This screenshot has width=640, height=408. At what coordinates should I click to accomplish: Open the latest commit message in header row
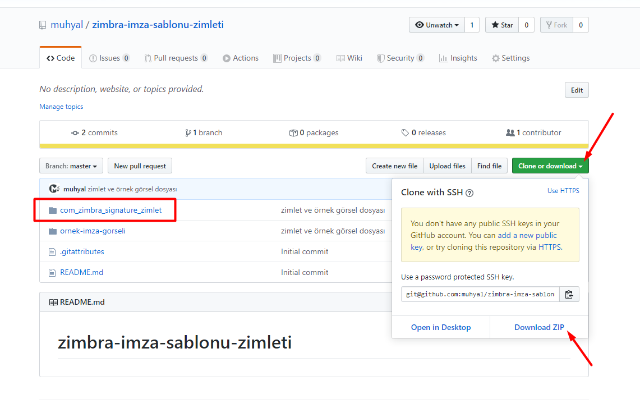coord(132,189)
